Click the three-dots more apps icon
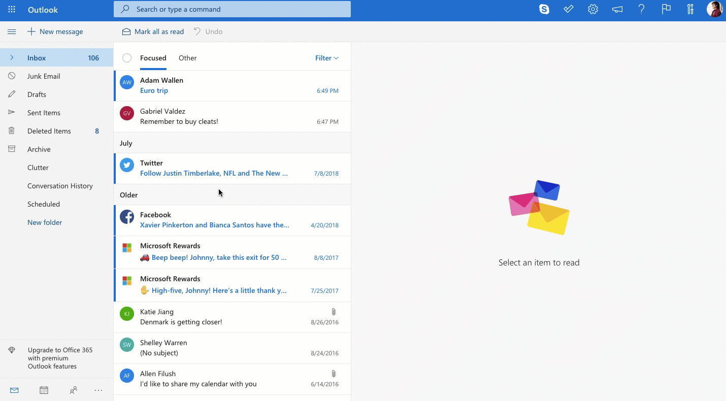This screenshot has width=726, height=401. [98, 390]
